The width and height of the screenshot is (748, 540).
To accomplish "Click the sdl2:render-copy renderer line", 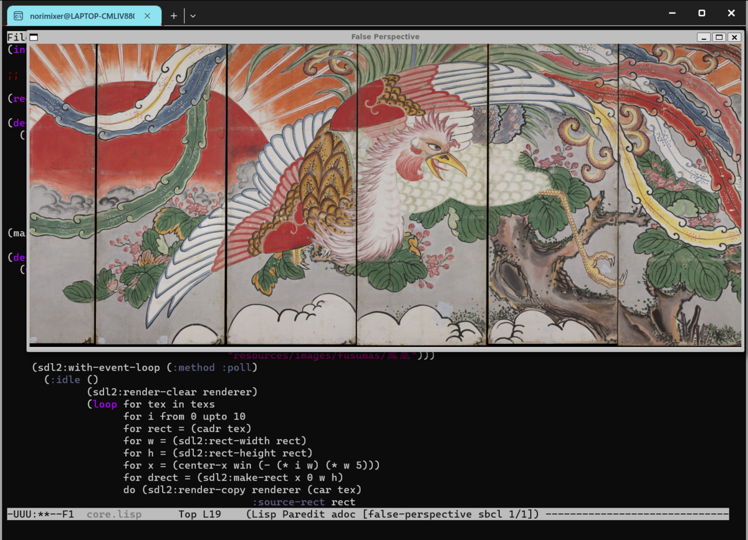I will (242, 490).
